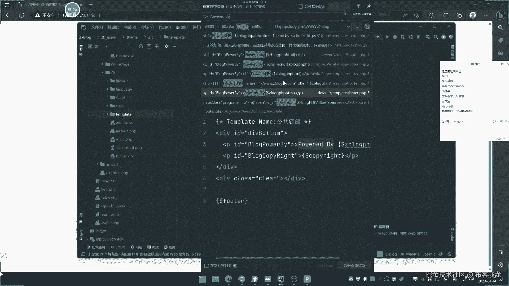Pin the Find in Files dialog

tap(368, 6)
